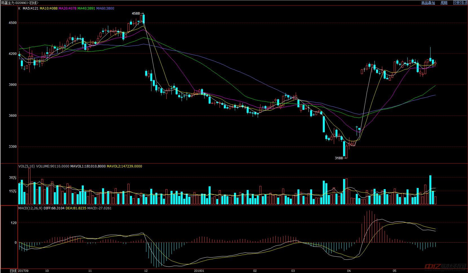Select the MA10:4088 indicator label
The width and height of the screenshot is (468, 273).
coord(48,8)
